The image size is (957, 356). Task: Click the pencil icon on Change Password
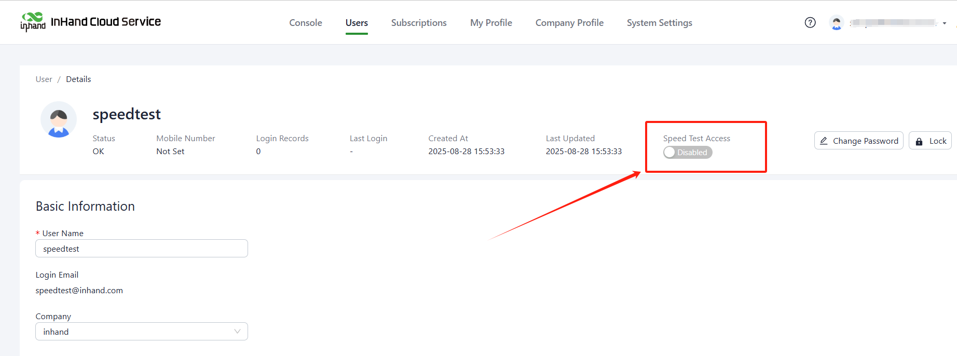pyautogui.click(x=824, y=141)
